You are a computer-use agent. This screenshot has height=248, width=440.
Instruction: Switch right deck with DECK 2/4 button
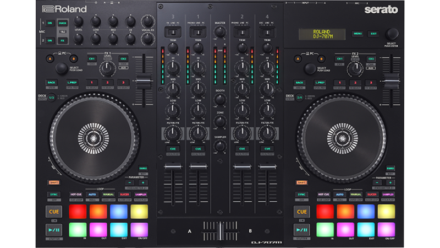[x=299, y=98]
